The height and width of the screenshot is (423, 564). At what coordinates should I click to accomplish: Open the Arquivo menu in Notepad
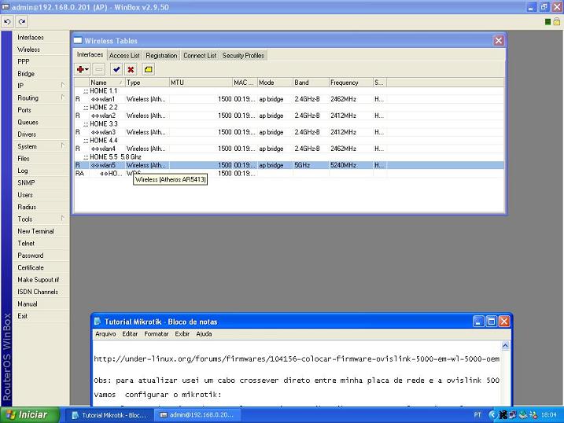(105, 334)
